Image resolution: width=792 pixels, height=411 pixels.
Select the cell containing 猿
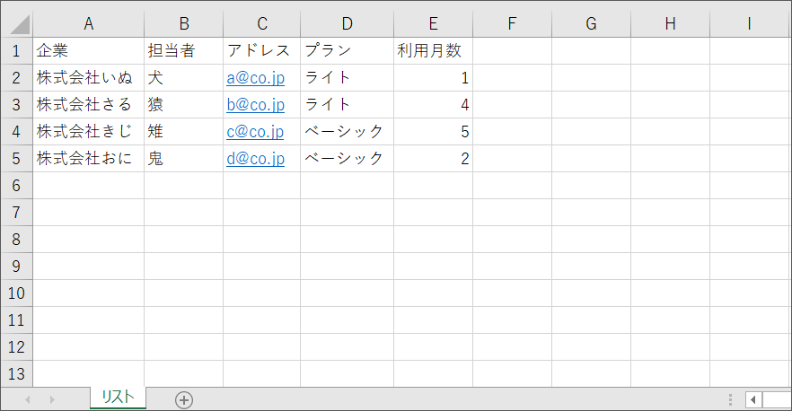point(183,105)
